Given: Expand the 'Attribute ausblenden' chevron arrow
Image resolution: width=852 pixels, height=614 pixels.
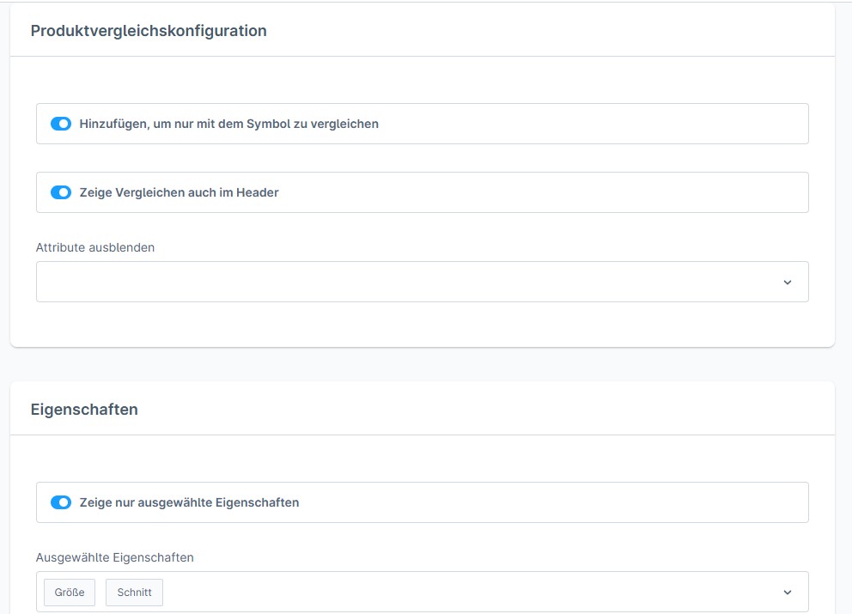Looking at the screenshot, I should [x=787, y=283].
